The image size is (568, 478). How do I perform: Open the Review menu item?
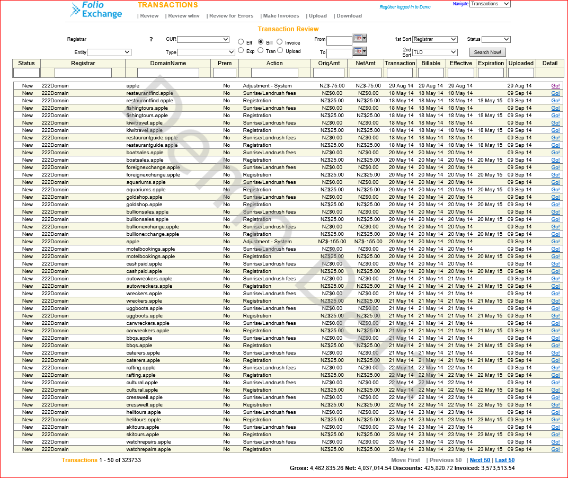click(149, 16)
